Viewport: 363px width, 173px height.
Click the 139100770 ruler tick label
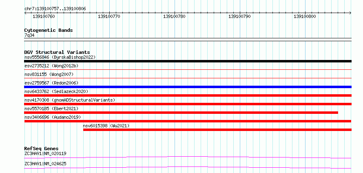coord(109,16)
